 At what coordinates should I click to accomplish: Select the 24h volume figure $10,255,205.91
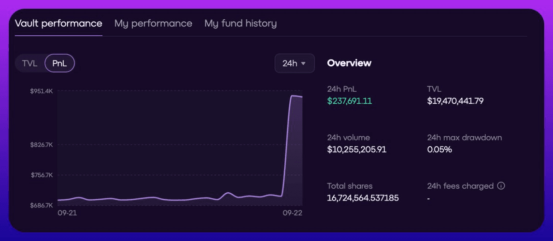tap(357, 149)
